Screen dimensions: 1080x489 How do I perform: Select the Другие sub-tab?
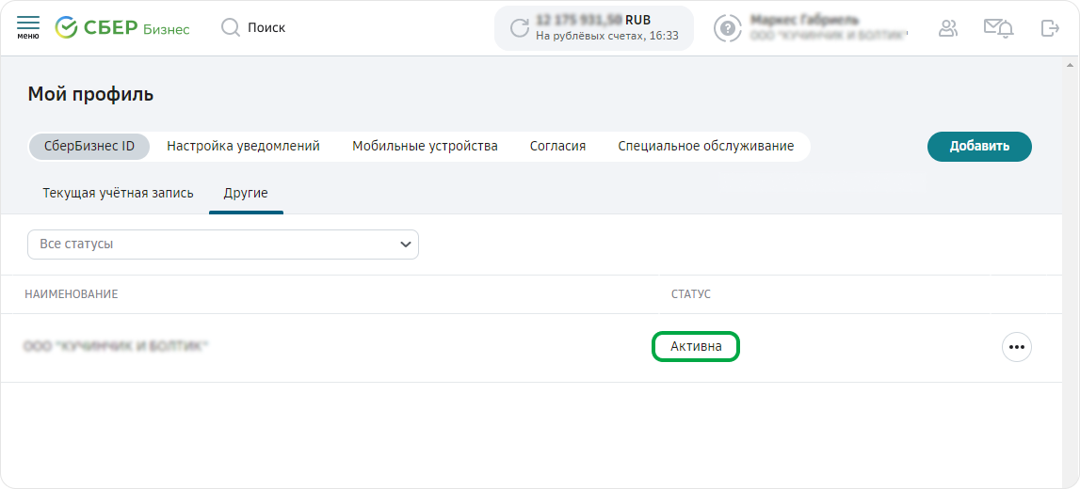(x=246, y=194)
